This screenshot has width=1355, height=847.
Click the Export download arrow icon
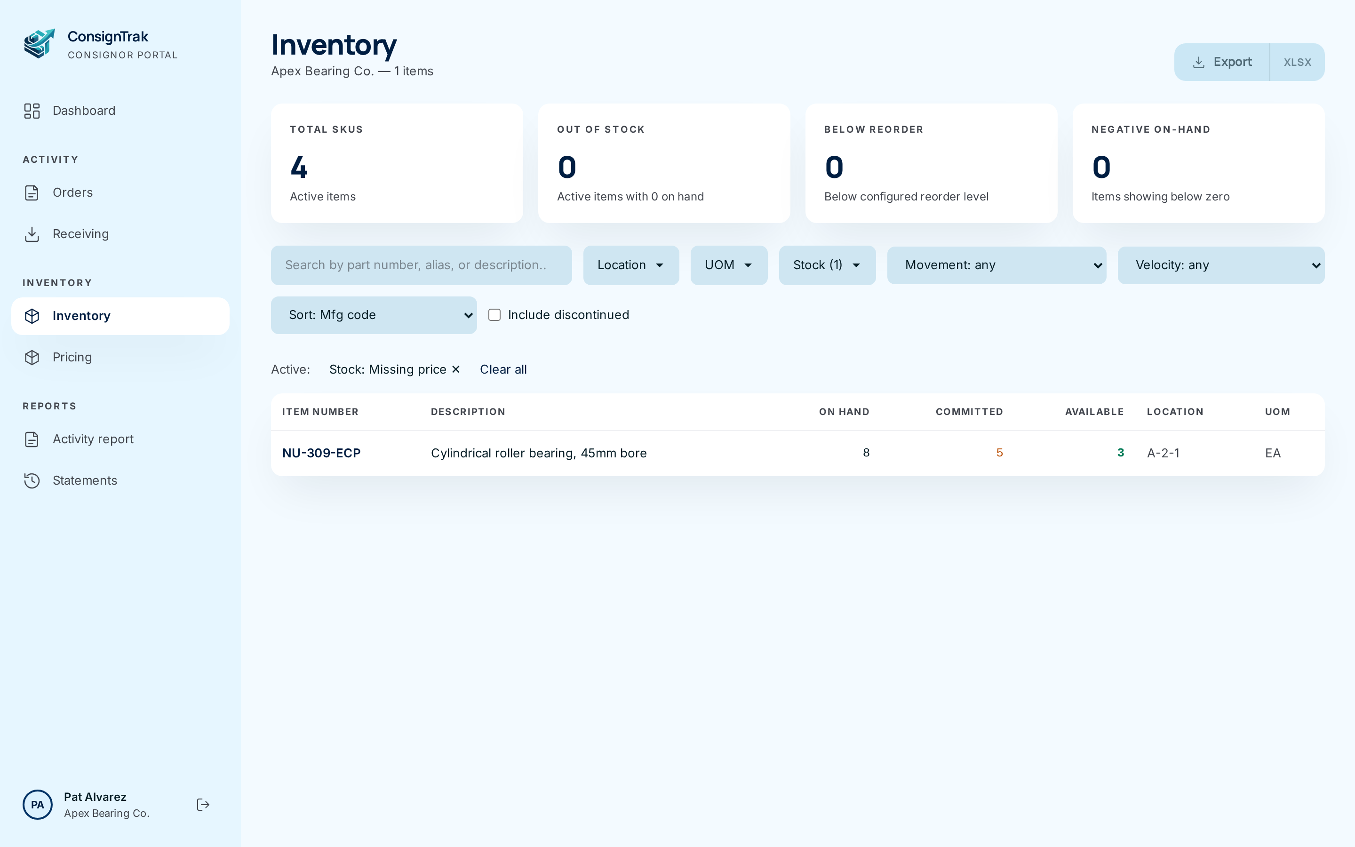point(1199,62)
